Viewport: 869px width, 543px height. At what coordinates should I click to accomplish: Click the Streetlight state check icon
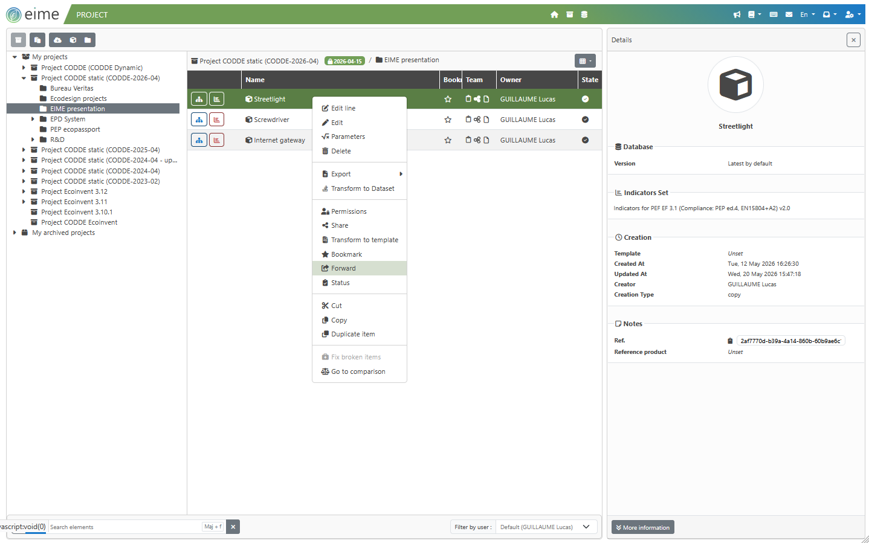click(585, 99)
